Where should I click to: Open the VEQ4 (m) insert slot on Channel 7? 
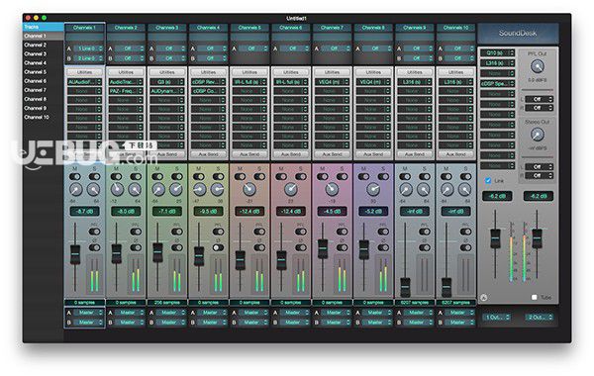pyautogui.click(x=333, y=82)
